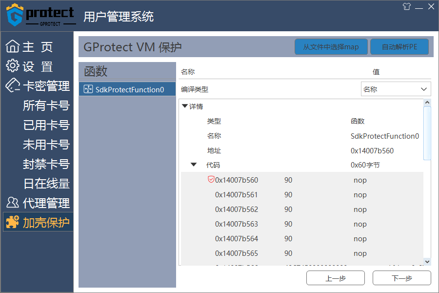Click the 从文件中选择map button
Viewport: 439px width, 293px height.
point(331,47)
